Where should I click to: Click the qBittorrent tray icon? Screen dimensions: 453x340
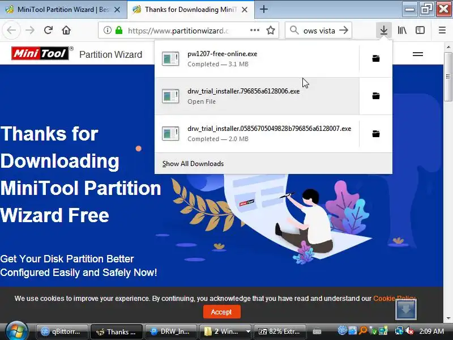point(343,330)
